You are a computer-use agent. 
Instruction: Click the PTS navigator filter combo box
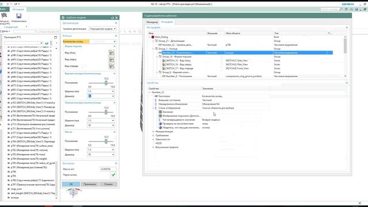pyautogui.click(x=24, y=43)
